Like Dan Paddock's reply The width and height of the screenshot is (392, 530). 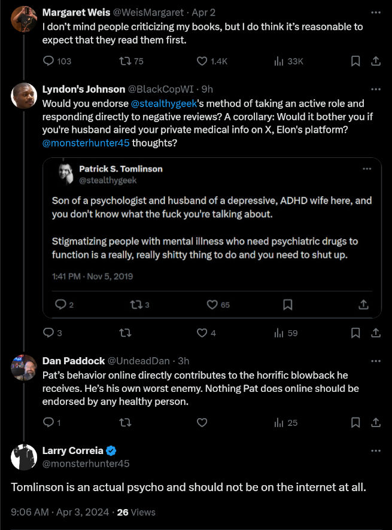202,422
